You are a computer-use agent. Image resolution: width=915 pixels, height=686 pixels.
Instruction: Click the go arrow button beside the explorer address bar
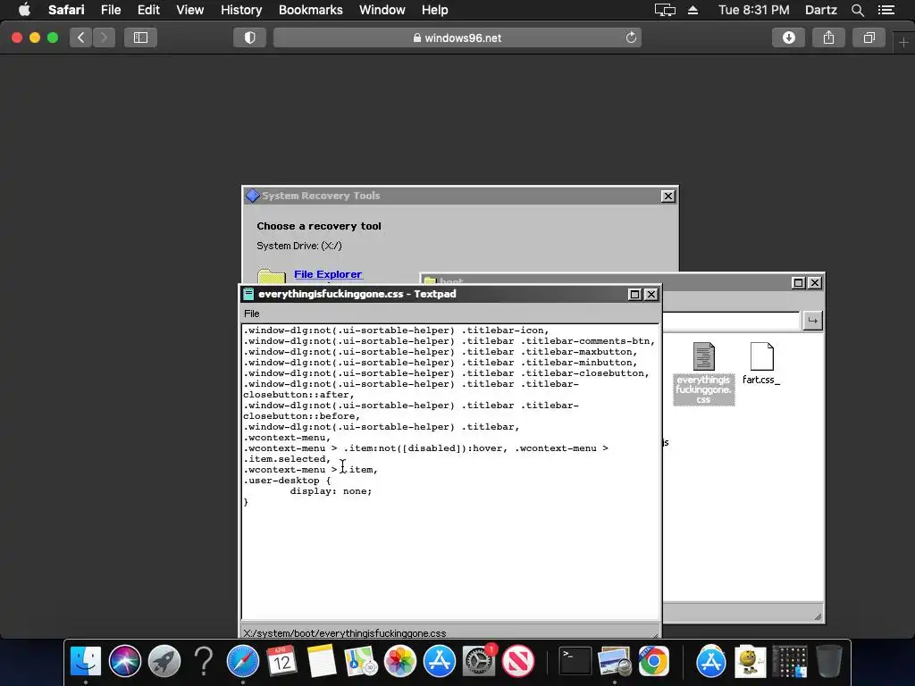point(812,321)
